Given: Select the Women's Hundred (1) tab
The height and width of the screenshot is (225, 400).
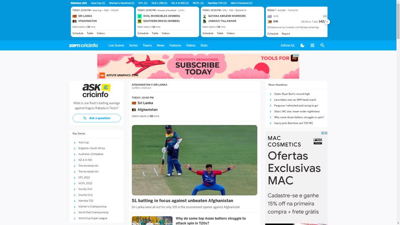Looking at the screenshot, I should [x=122, y=3].
